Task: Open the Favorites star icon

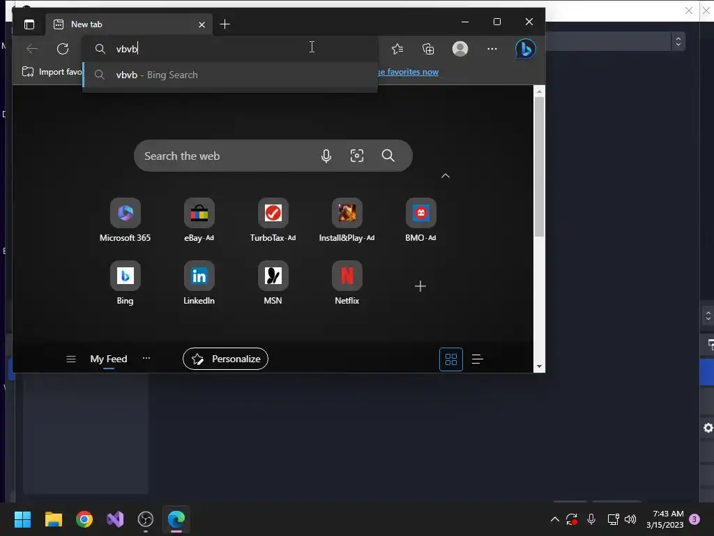Action: coord(397,49)
